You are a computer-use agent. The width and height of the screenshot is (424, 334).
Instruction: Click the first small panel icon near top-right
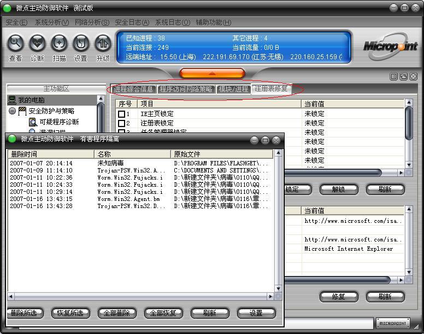coord(394,77)
